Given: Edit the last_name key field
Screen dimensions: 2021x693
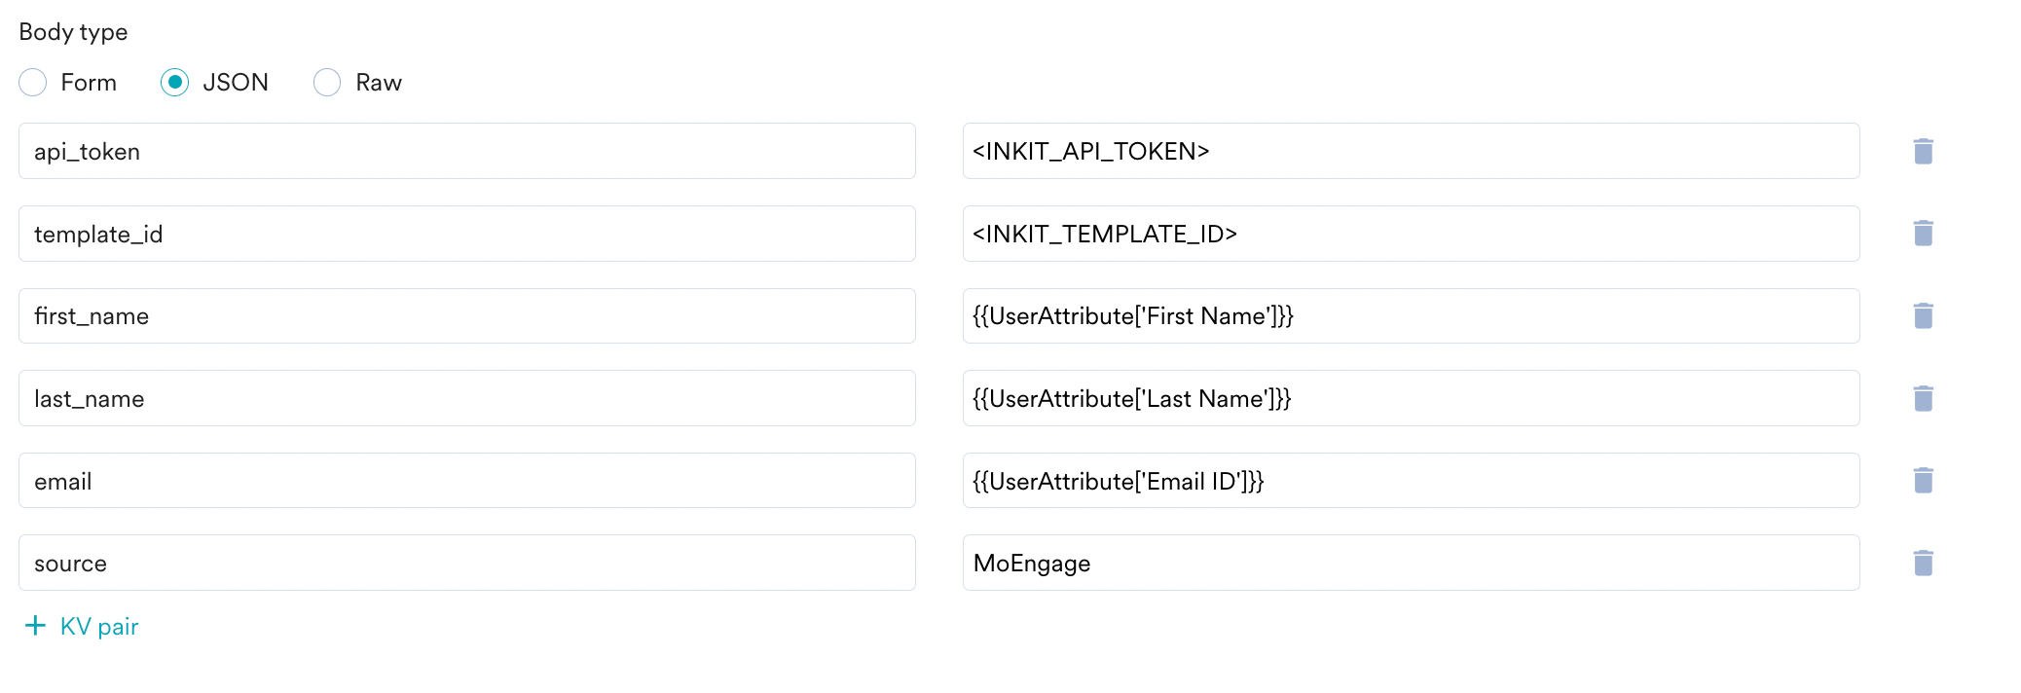Looking at the screenshot, I should pyautogui.click(x=467, y=398).
